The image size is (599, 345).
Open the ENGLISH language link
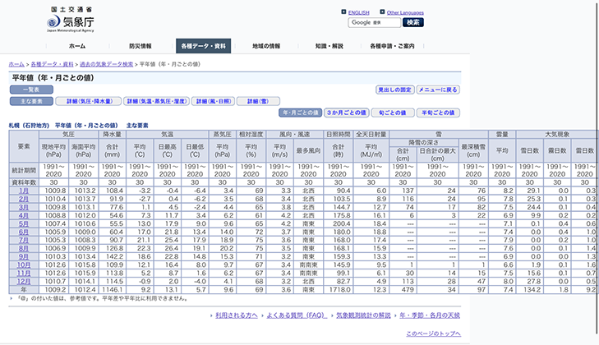[x=360, y=13]
